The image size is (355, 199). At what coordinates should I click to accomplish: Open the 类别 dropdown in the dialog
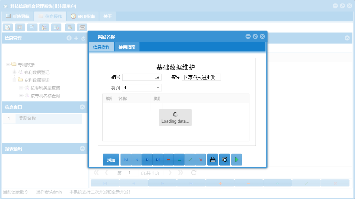tap(158, 87)
